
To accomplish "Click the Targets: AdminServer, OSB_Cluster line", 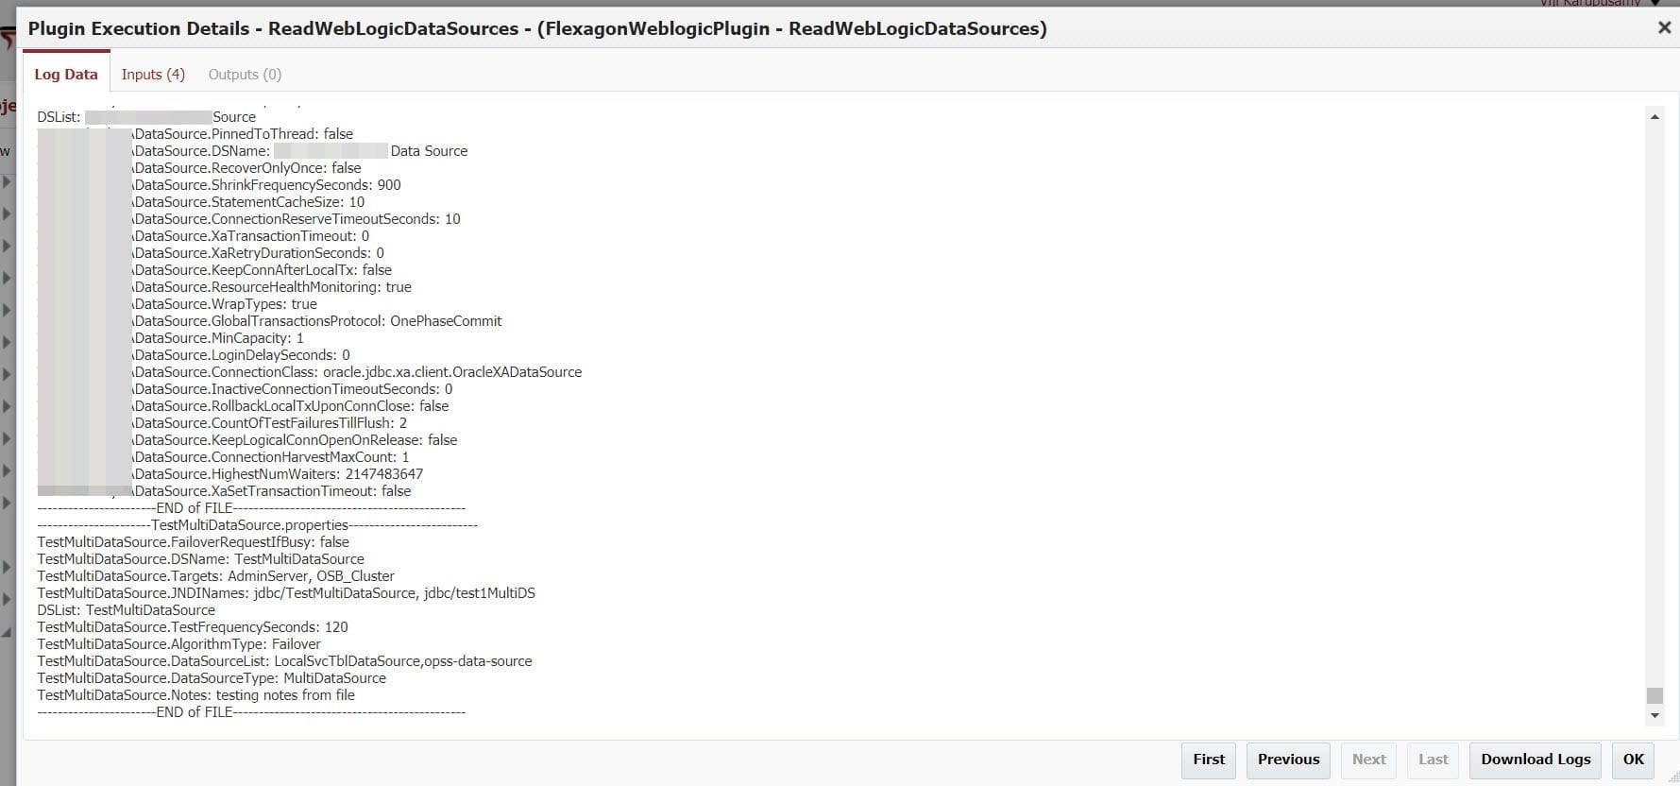I will pos(216,576).
